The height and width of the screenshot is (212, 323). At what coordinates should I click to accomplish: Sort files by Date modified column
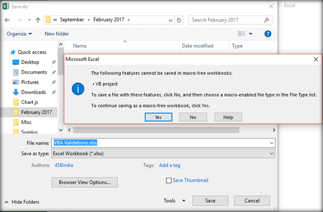tap(198, 46)
